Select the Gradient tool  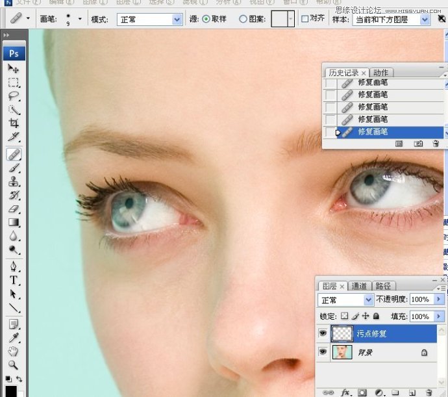(x=13, y=222)
